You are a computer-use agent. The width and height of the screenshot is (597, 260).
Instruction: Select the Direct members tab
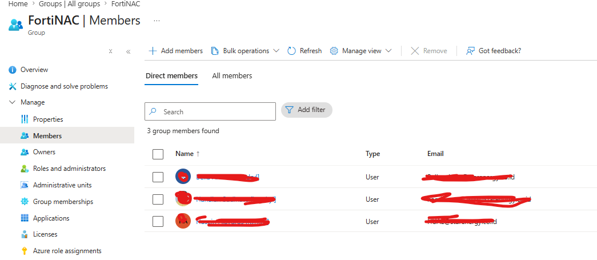click(171, 76)
